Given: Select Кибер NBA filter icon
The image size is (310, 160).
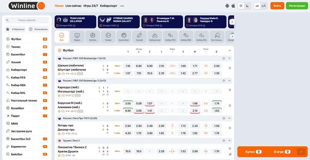Looking at the screenshot, I should (186, 37).
